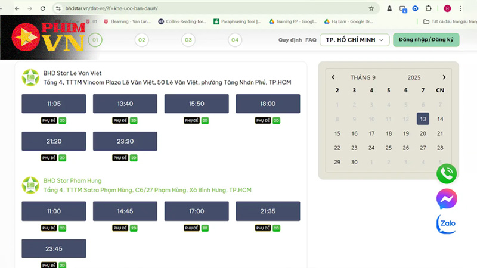Go to the previous month in calendar
The height and width of the screenshot is (268, 477).
tap(333, 77)
